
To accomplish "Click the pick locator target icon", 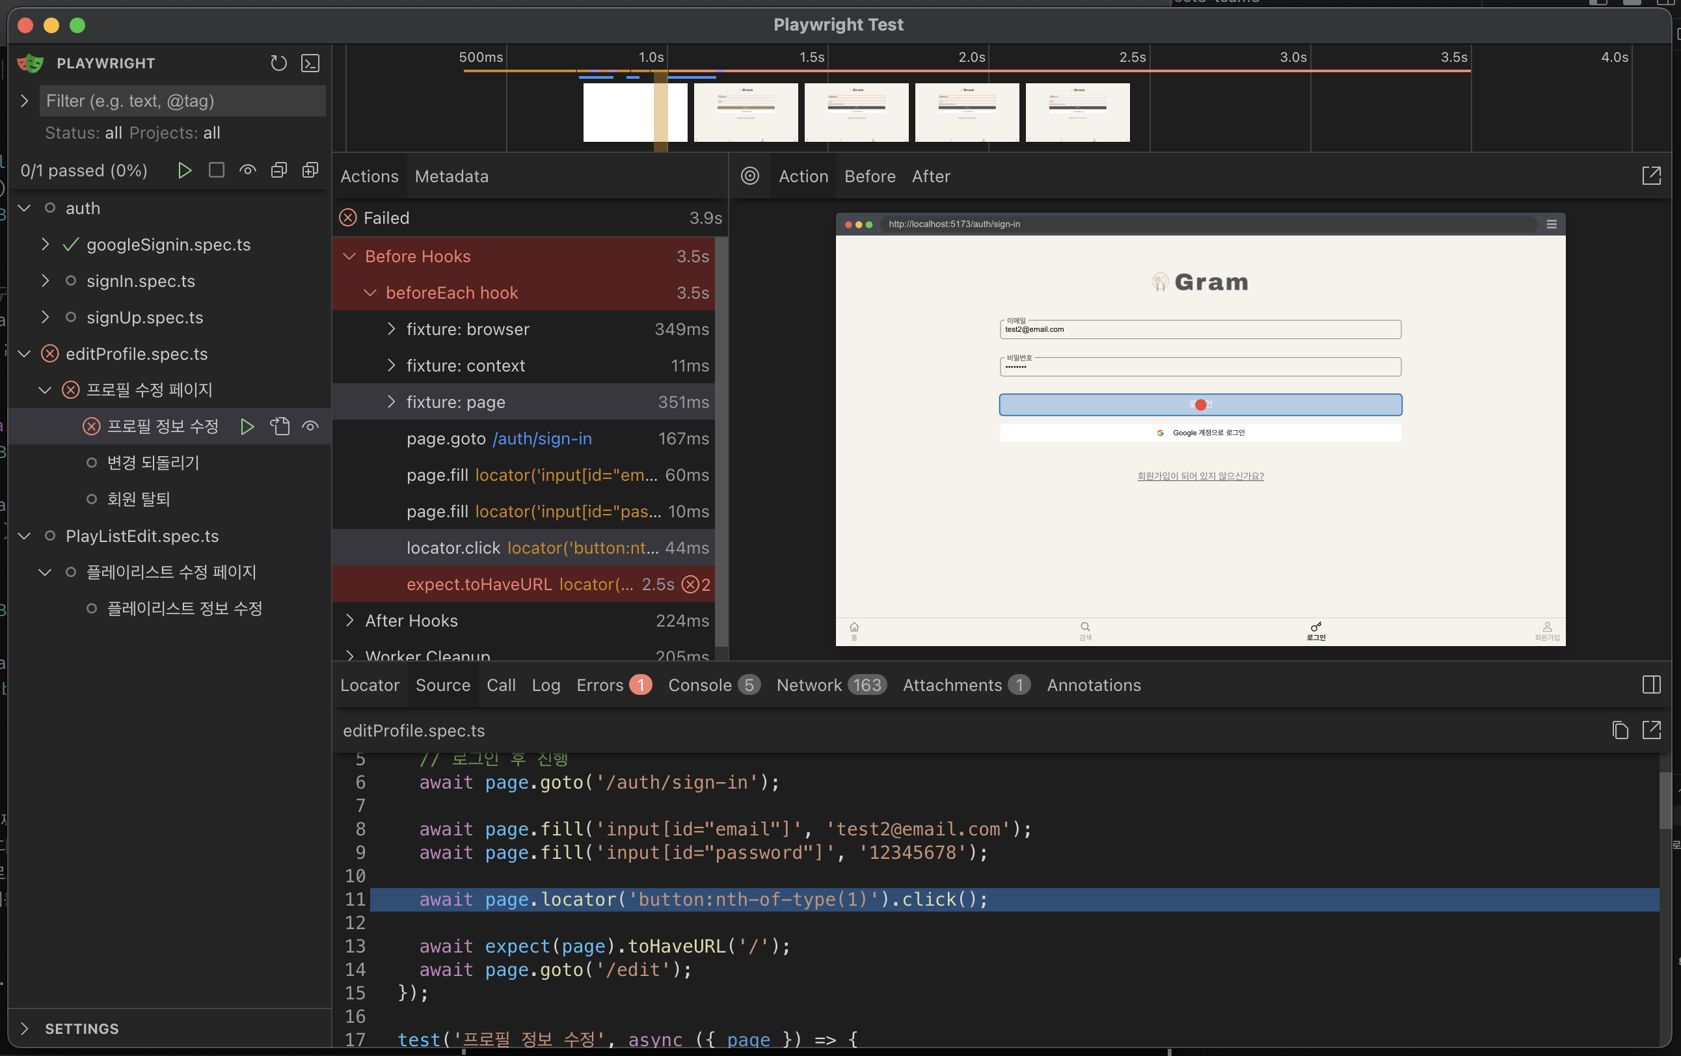I will pos(749,176).
